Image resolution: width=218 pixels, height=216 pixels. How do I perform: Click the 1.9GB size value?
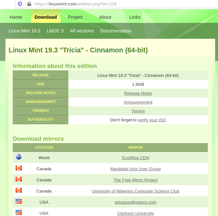click(x=138, y=84)
